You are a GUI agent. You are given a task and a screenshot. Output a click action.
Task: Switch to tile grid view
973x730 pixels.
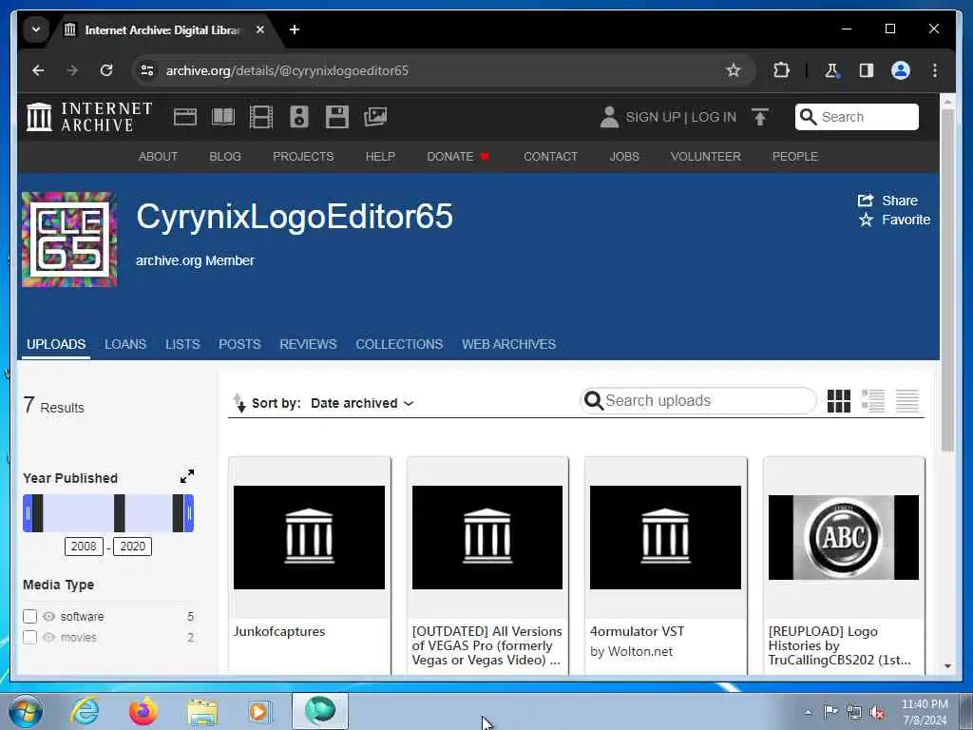click(x=838, y=401)
